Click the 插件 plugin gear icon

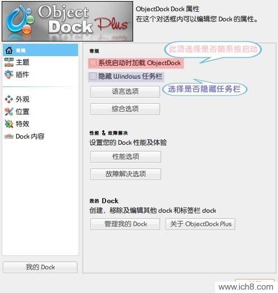click(x=9, y=75)
